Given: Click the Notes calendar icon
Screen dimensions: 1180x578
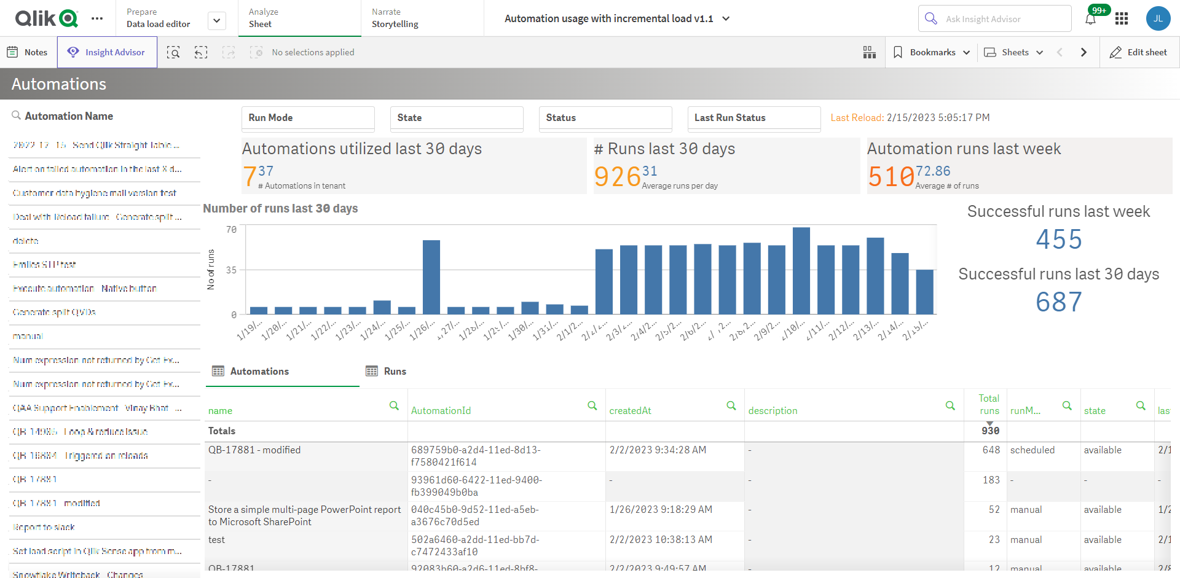Looking at the screenshot, I should (13, 52).
